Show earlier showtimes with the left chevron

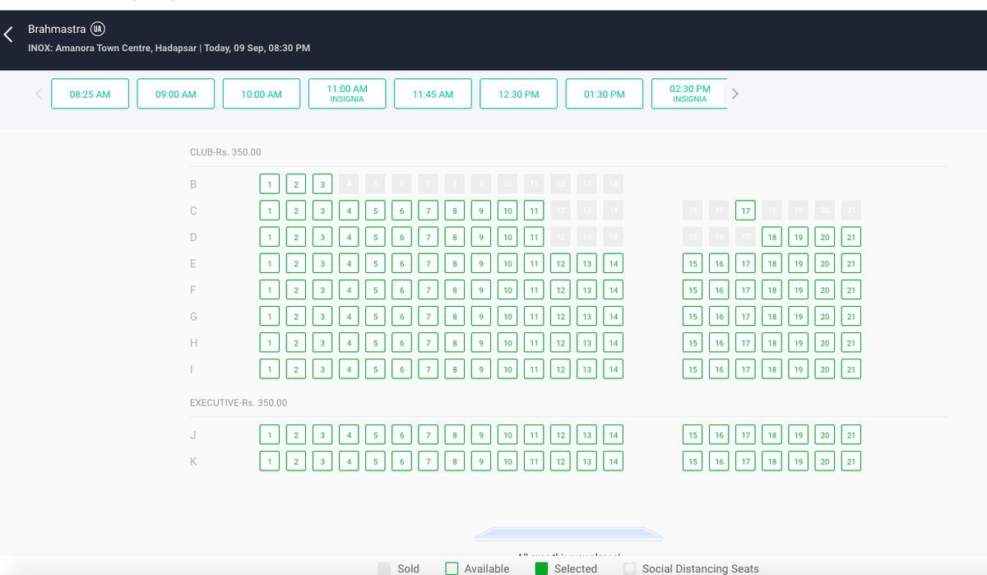click(x=38, y=94)
